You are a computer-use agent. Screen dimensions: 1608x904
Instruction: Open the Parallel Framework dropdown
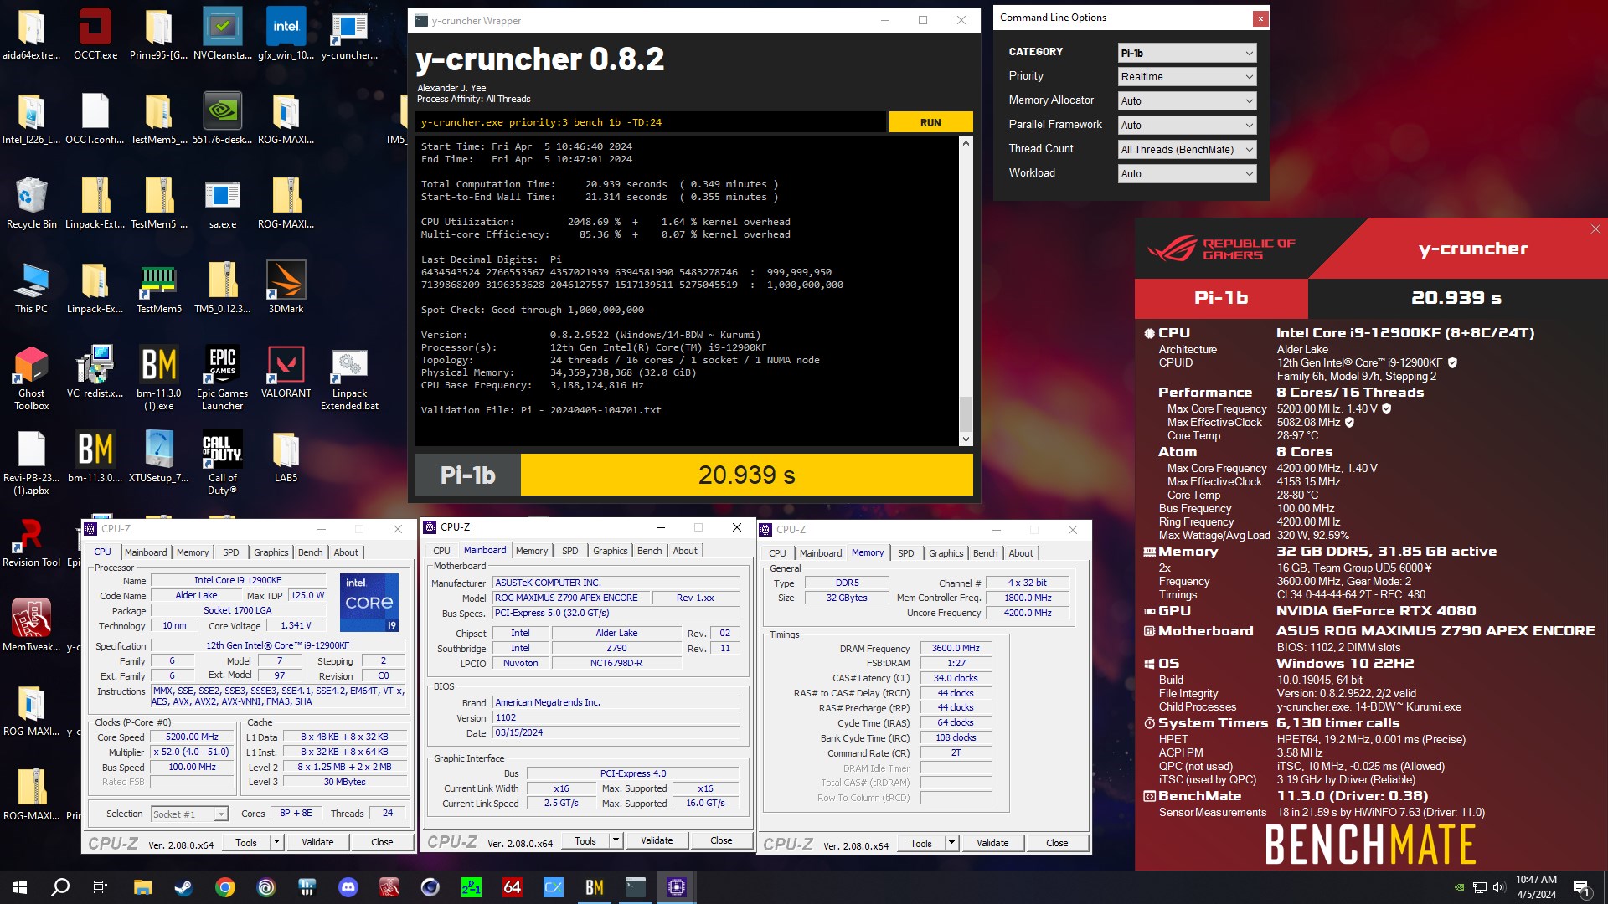click(x=1187, y=125)
